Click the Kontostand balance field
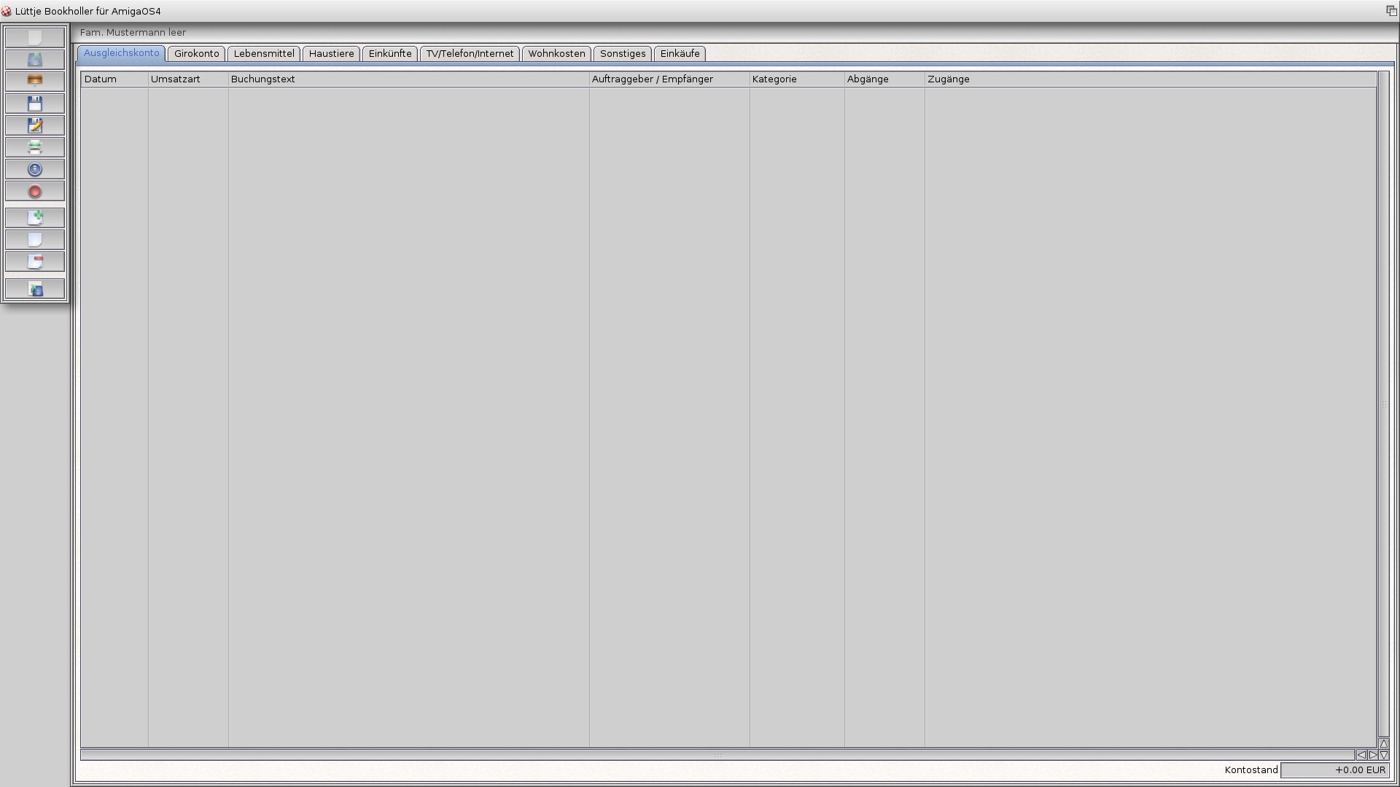Viewport: 1400px width, 787px height. pyautogui.click(x=1334, y=770)
